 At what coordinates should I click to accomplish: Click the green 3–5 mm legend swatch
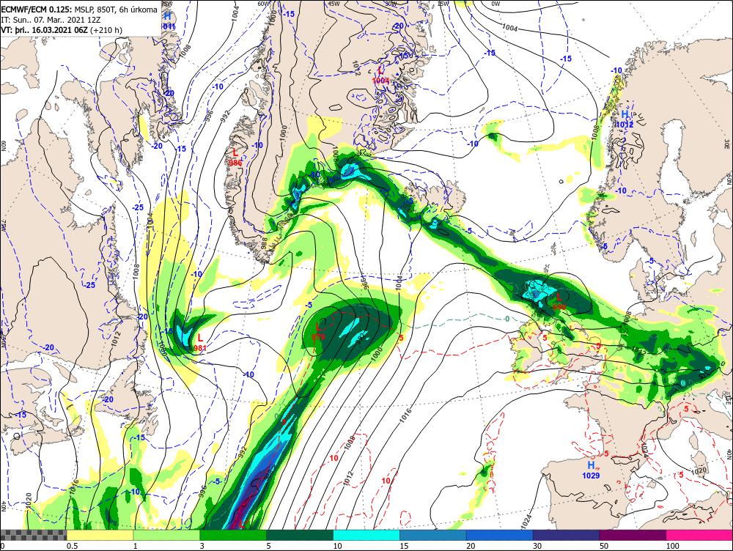pos(233,535)
